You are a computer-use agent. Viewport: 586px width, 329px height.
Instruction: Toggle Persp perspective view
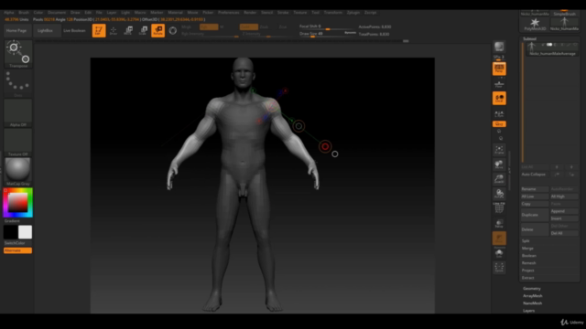click(499, 69)
